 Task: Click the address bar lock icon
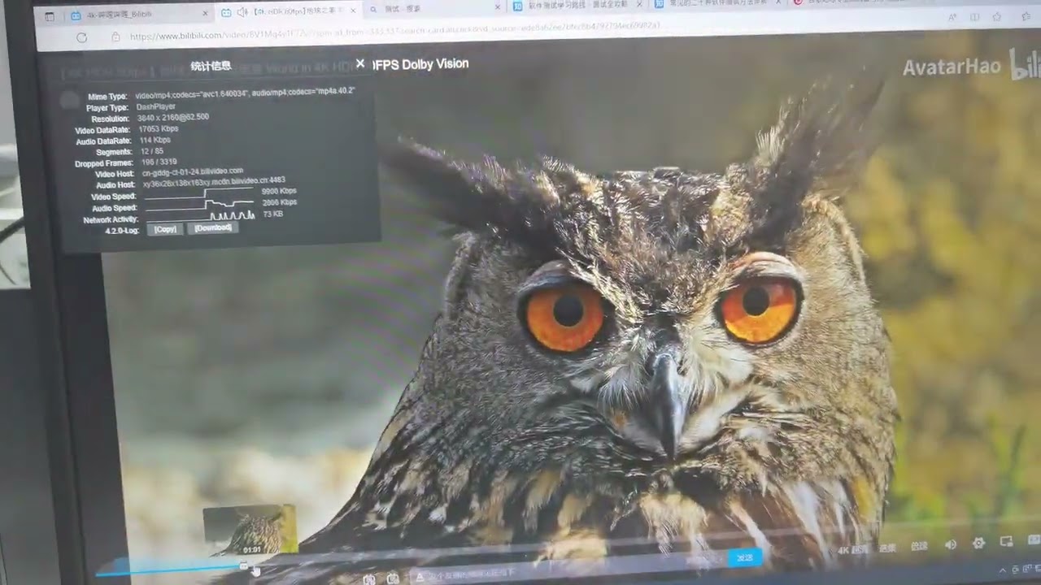pos(115,37)
